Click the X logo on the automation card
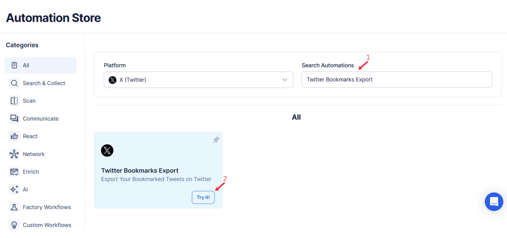The image size is (507, 238). pyautogui.click(x=107, y=150)
